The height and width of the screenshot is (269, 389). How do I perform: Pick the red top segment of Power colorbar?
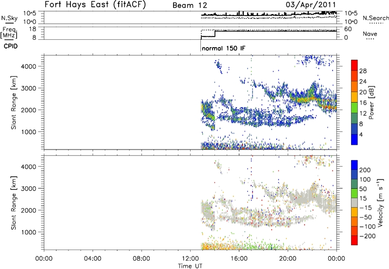tap(354, 65)
